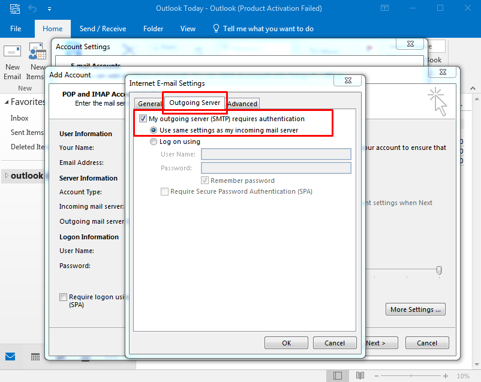Click the Reading view icon in status bar
The height and width of the screenshot is (382, 481).
click(x=360, y=375)
